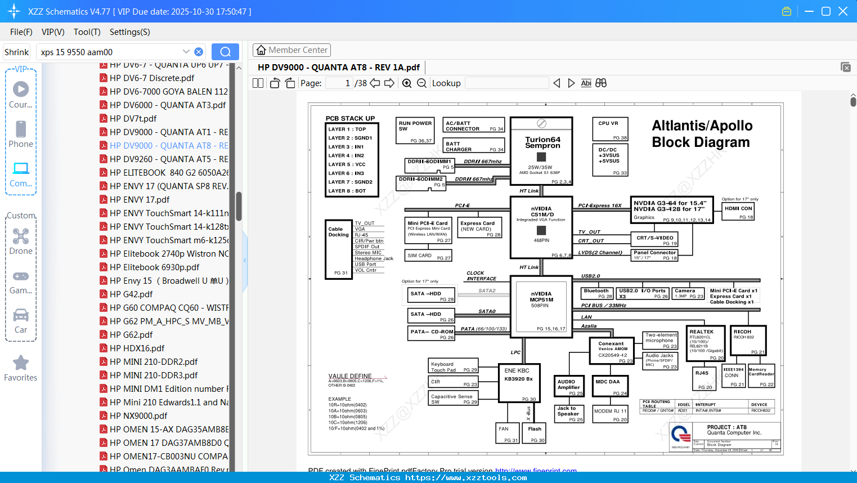Collapse the file list side panel handle
The image size is (857, 483).
click(245, 260)
